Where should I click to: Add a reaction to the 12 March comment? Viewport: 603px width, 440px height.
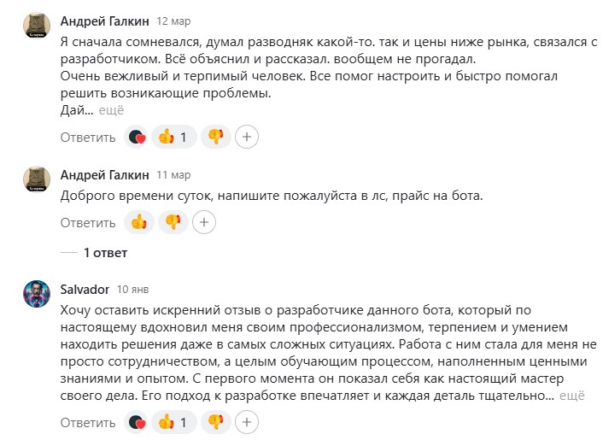tap(247, 137)
